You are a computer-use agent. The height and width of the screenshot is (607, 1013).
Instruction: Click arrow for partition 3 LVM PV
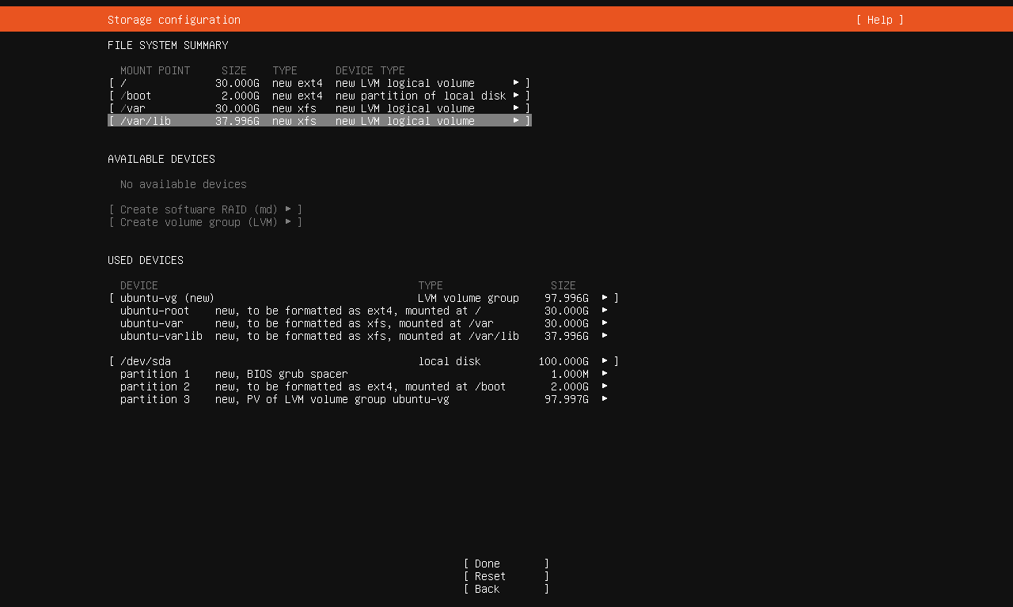(605, 399)
